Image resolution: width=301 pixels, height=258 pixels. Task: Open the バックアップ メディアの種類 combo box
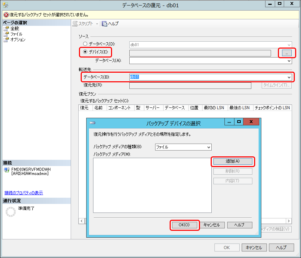click(x=183, y=147)
